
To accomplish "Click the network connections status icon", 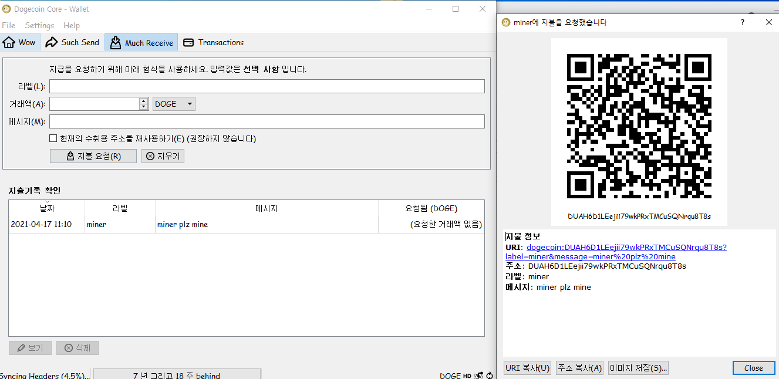I will click(x=478, y=375).
